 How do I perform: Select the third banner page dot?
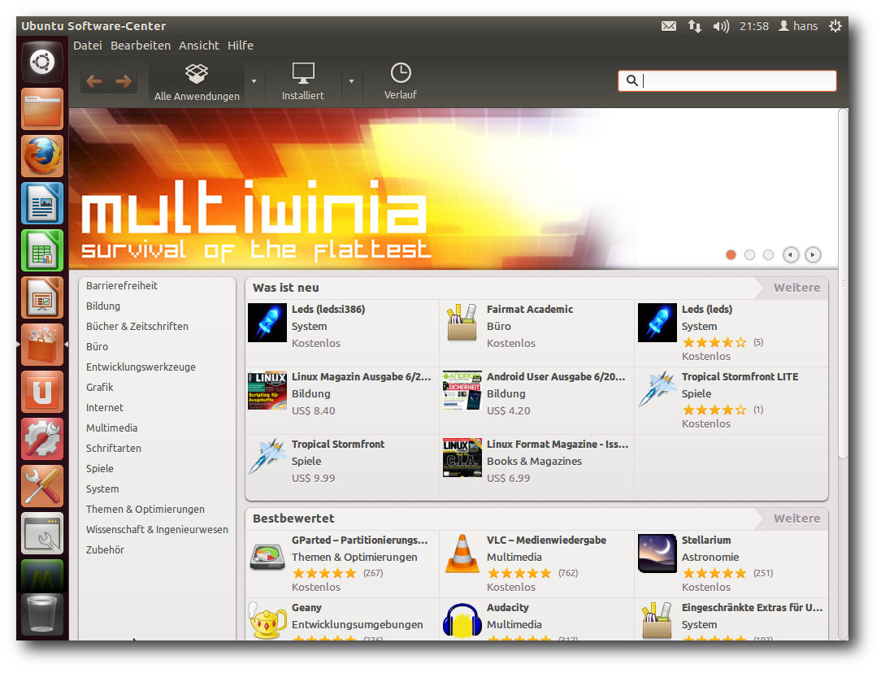pyautogui.click(x=768, y=255)
